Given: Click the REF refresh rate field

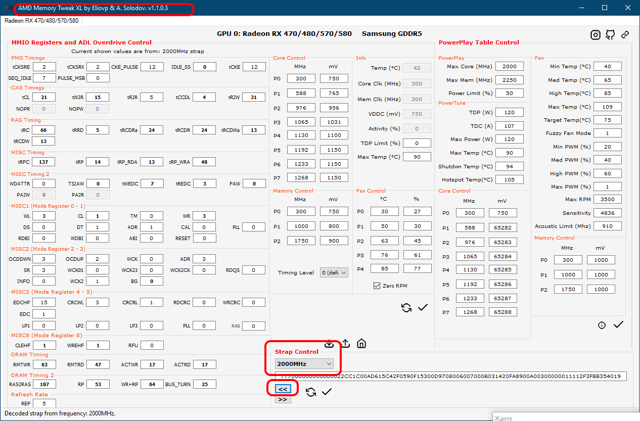Looking at the screenshot, I should 45,403.
